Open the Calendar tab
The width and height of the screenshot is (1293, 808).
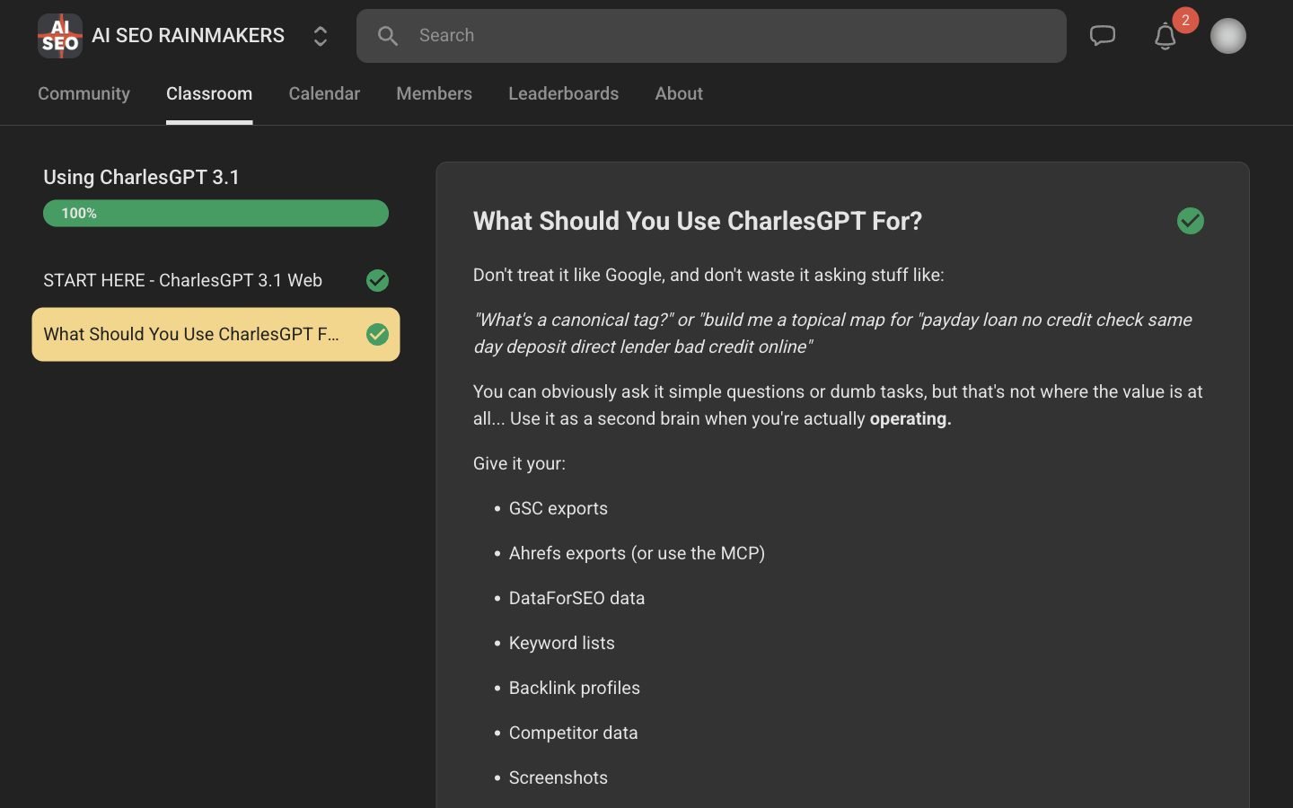click(x=324, y=93)
